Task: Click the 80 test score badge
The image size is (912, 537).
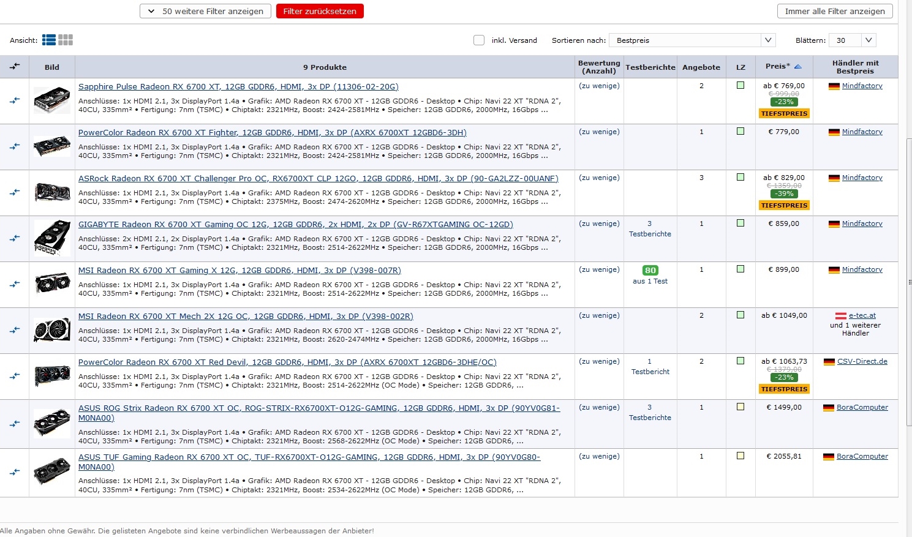Action: (x=650, y=270)
